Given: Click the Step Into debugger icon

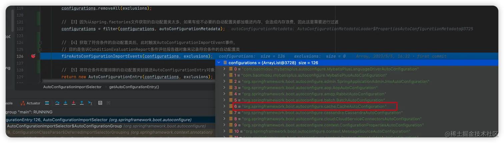Looking at the screenshot, I should point(66,103).
